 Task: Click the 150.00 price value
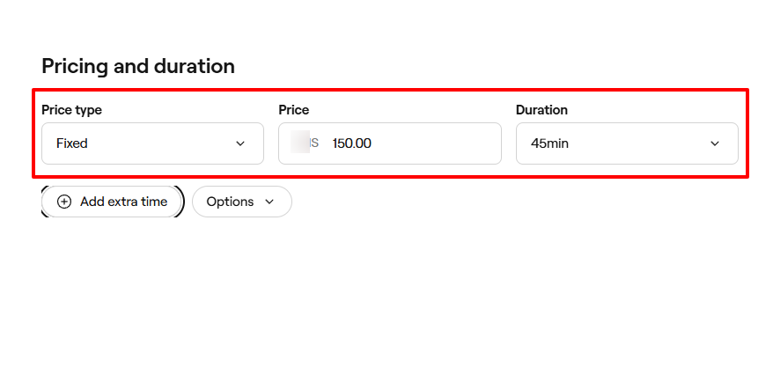coord(352,143)
